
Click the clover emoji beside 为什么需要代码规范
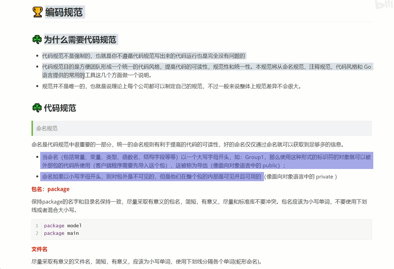coord(37,40)
